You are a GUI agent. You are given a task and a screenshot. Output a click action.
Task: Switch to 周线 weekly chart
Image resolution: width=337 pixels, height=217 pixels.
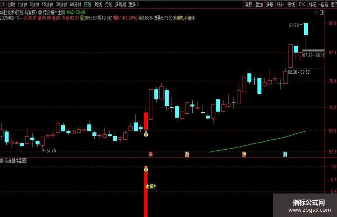tap(98, 4)
